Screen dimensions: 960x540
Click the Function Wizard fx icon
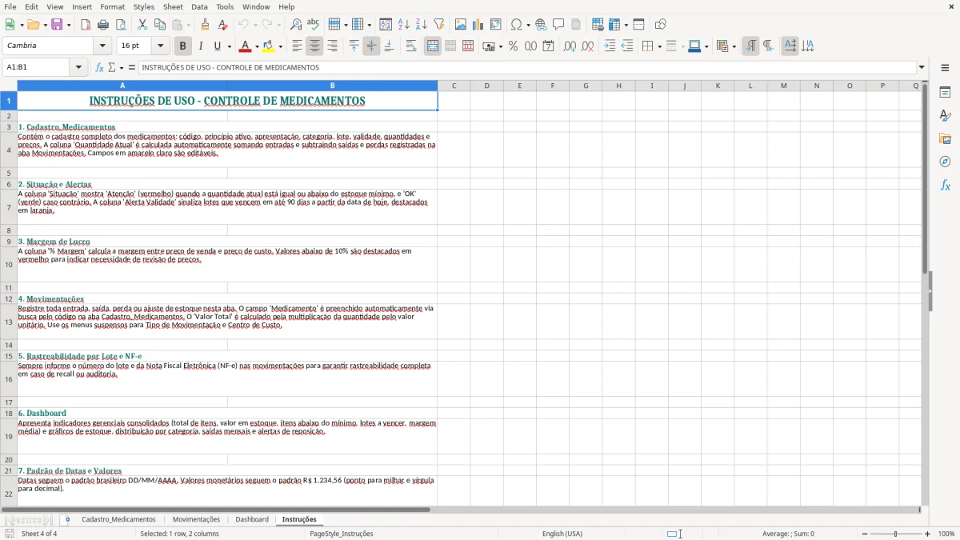99,68
